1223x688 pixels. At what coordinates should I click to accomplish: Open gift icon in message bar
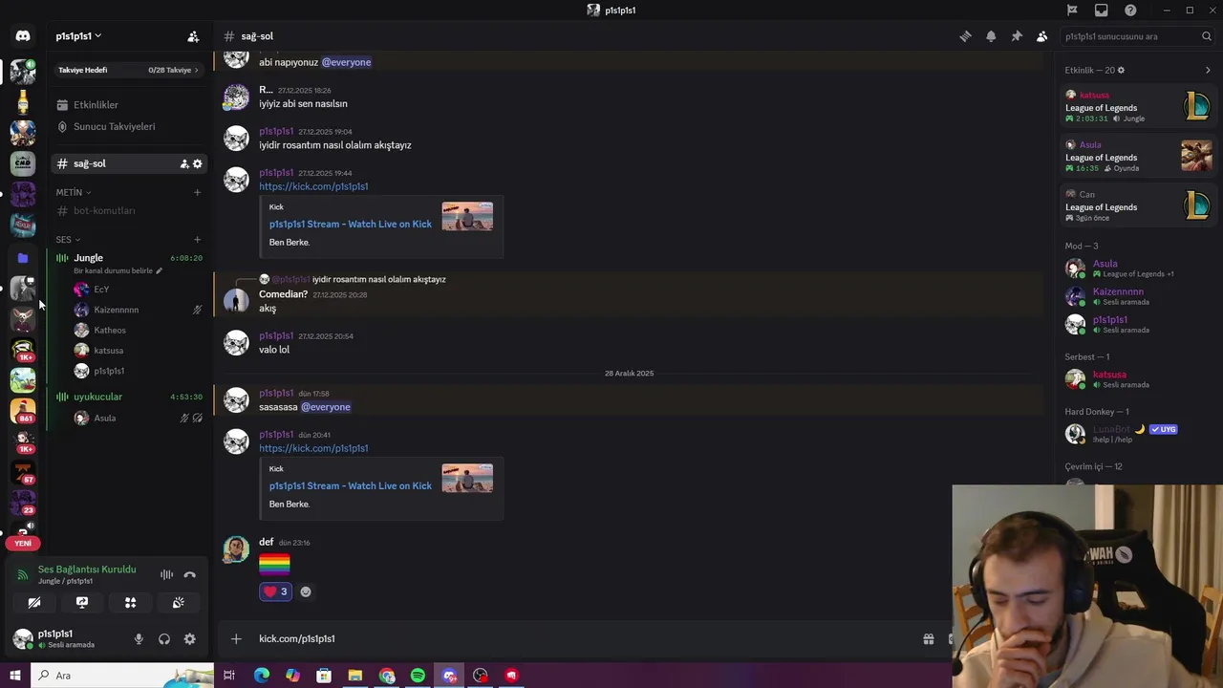928,639
